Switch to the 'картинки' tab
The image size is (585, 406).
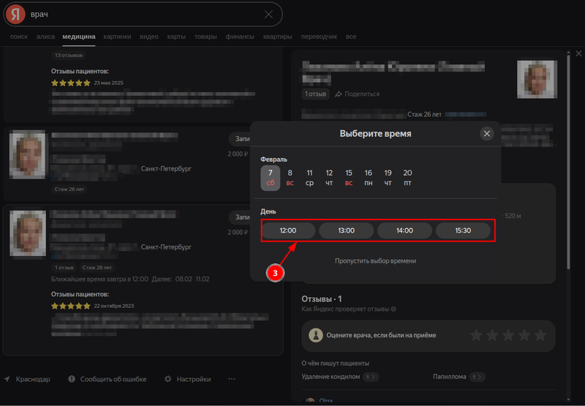point(117,37)
